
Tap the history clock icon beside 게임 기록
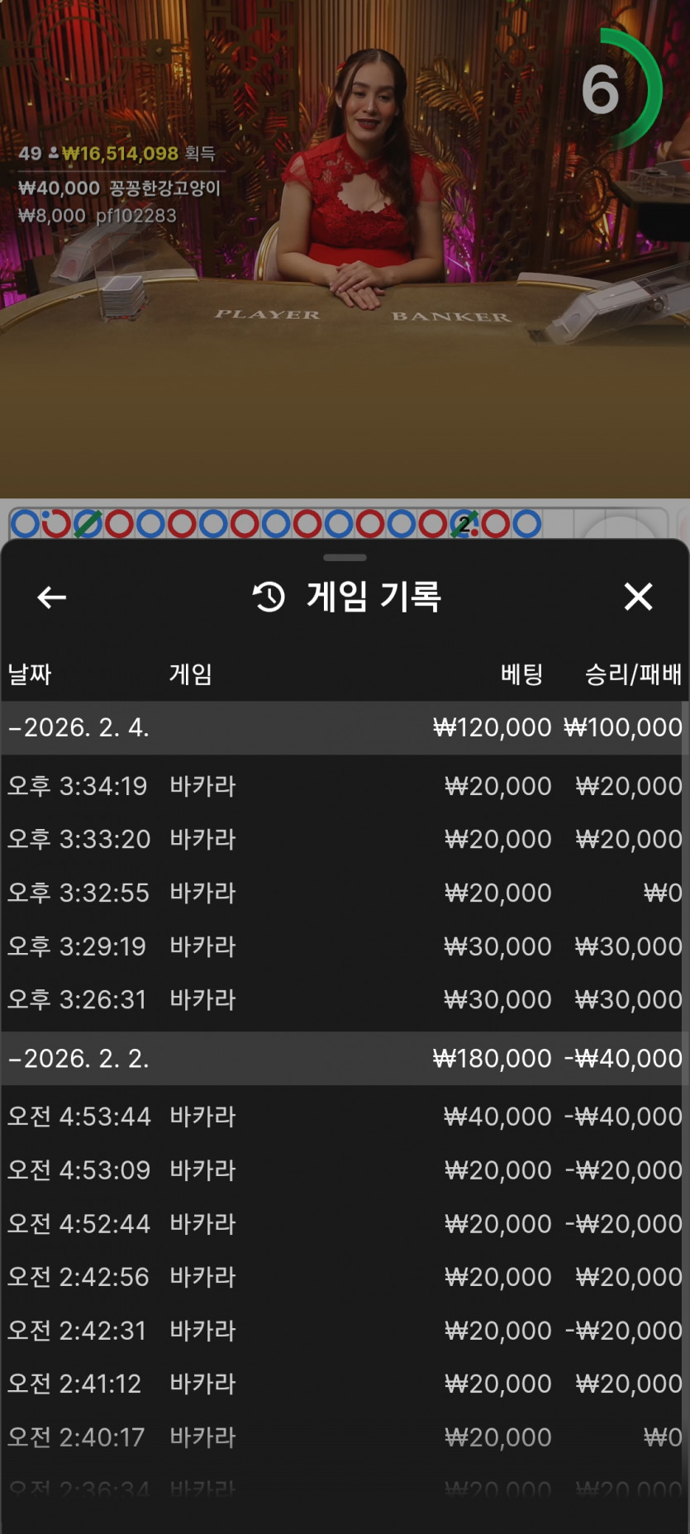[x=269, y=597]
